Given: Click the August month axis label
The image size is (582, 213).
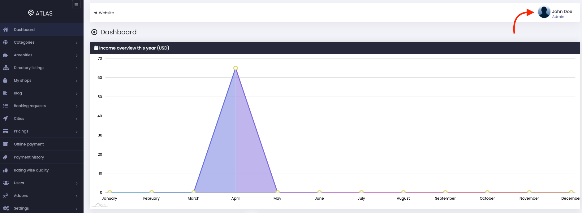Looking at the screenshot, I should pos(403,198).
